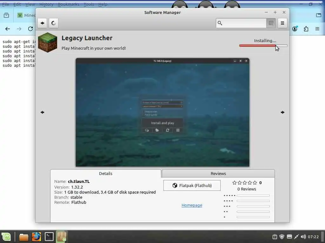Switch to the Details tab
325x243 pixels.
click(x=106, y=173)
